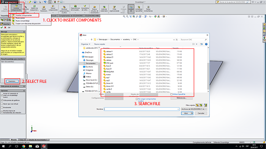Viewport: 266px width, 149px height.
Task: Click the parts quick filter icon
Action: tap(197, 105)
